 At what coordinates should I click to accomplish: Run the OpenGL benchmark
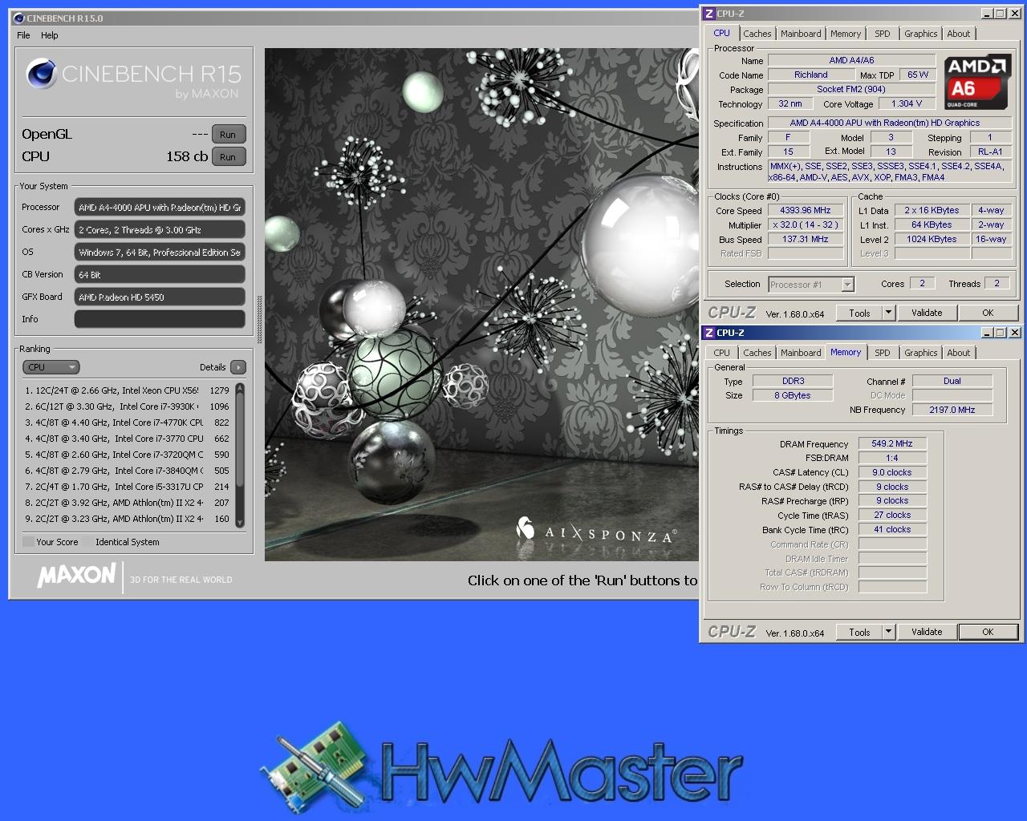(x=228, y=135)
